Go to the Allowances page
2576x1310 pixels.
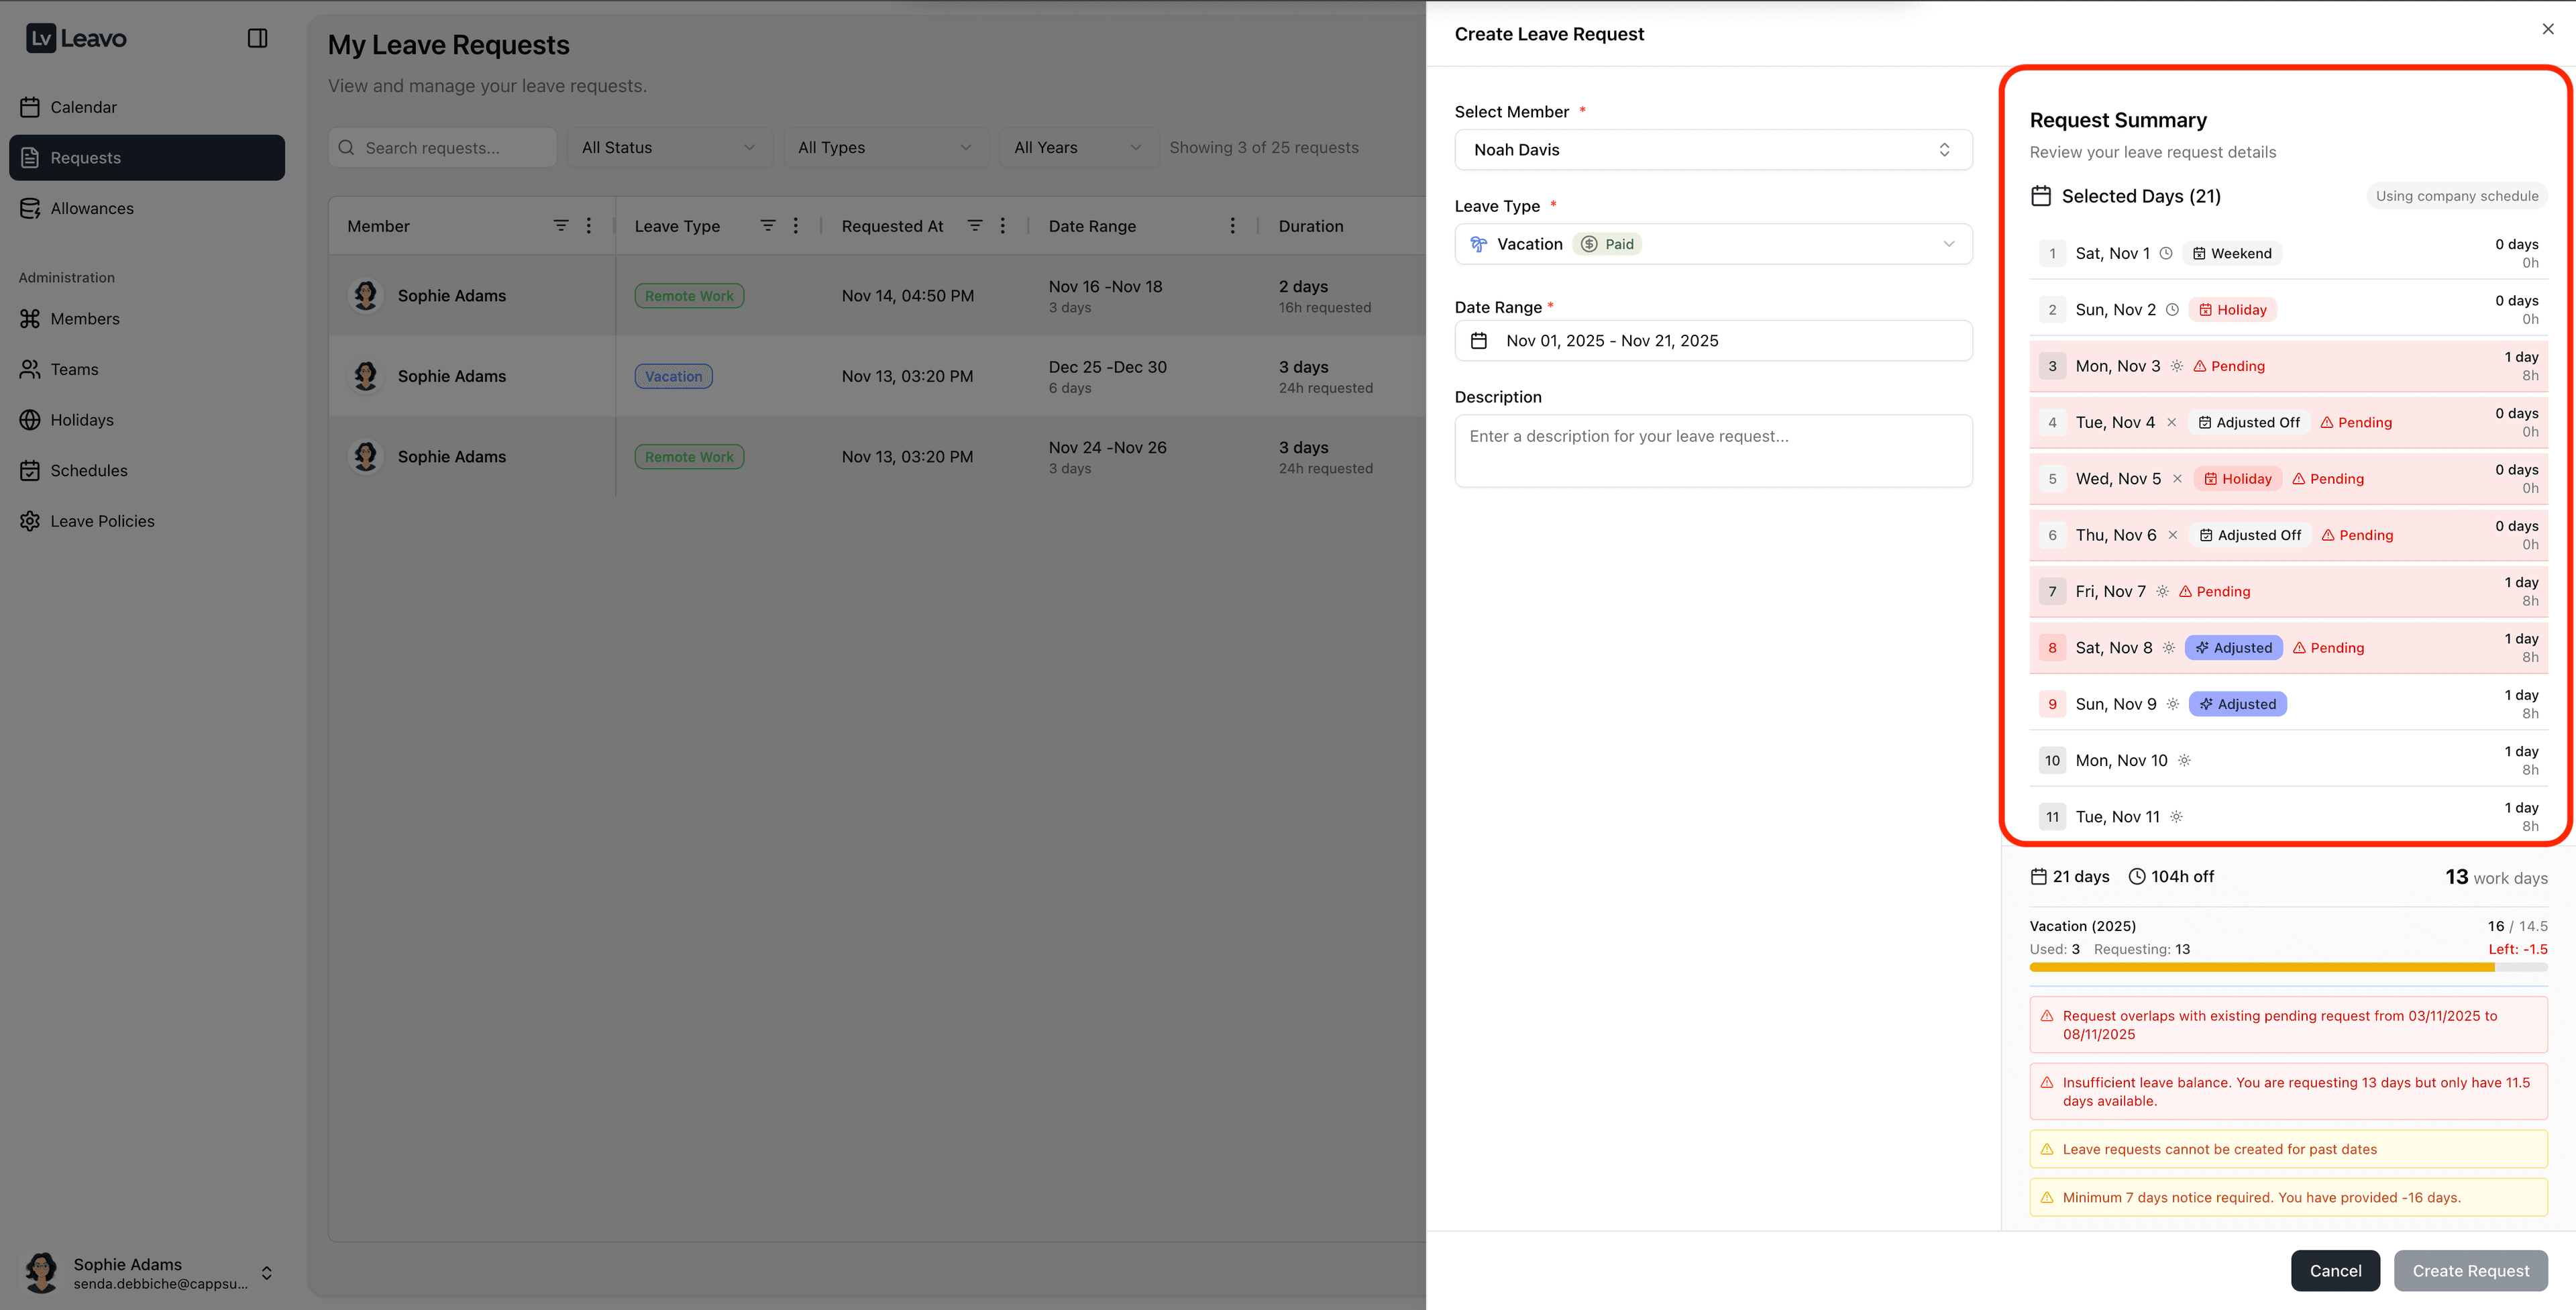91,208
